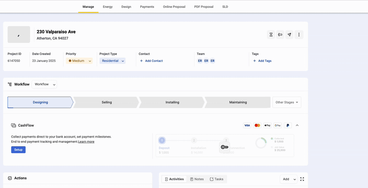Switch to the Energy tab
368x188 pixels.
[108, 7]
